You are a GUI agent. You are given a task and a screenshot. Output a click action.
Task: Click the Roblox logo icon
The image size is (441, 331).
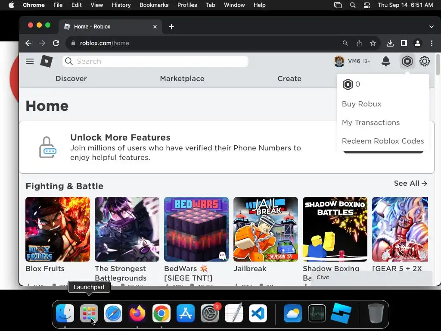point(47,61)
